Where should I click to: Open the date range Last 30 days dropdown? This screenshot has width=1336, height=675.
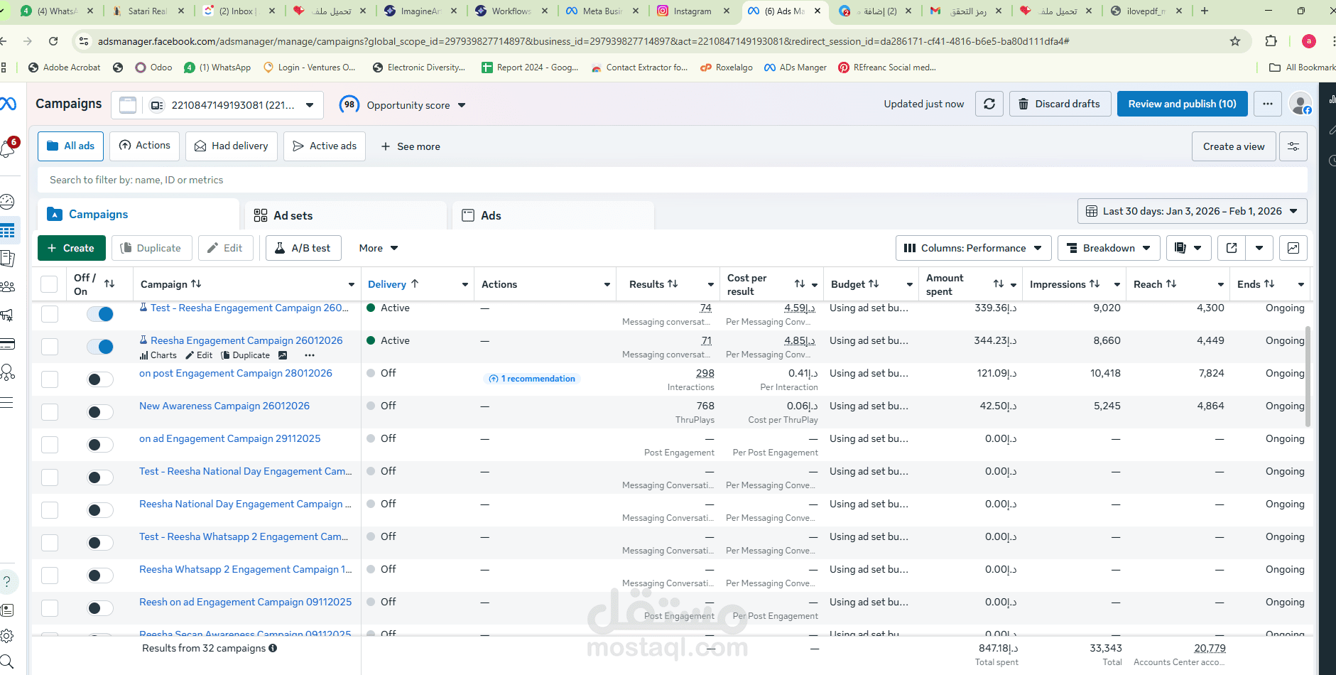pyautogui.click(x=1193, y=211)
